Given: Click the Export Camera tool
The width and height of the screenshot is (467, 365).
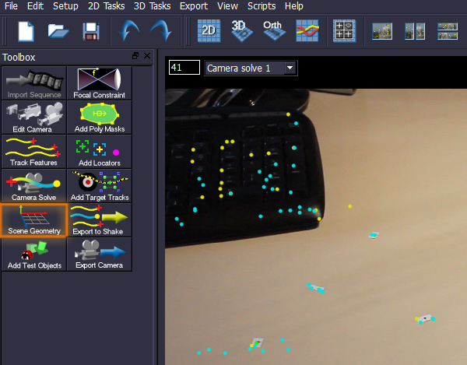Looking at the screenshot, I should [x=100, y=254].
